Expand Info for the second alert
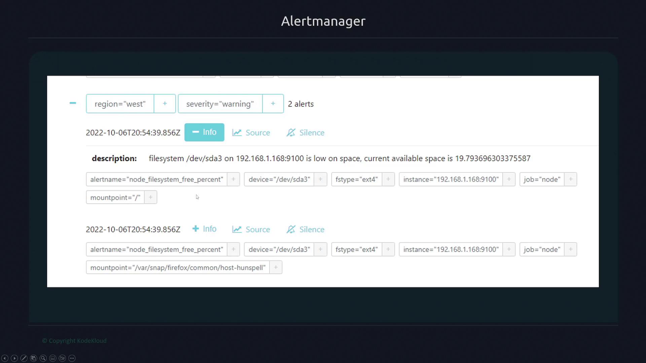The image size is (646, 363). [204, 229]
